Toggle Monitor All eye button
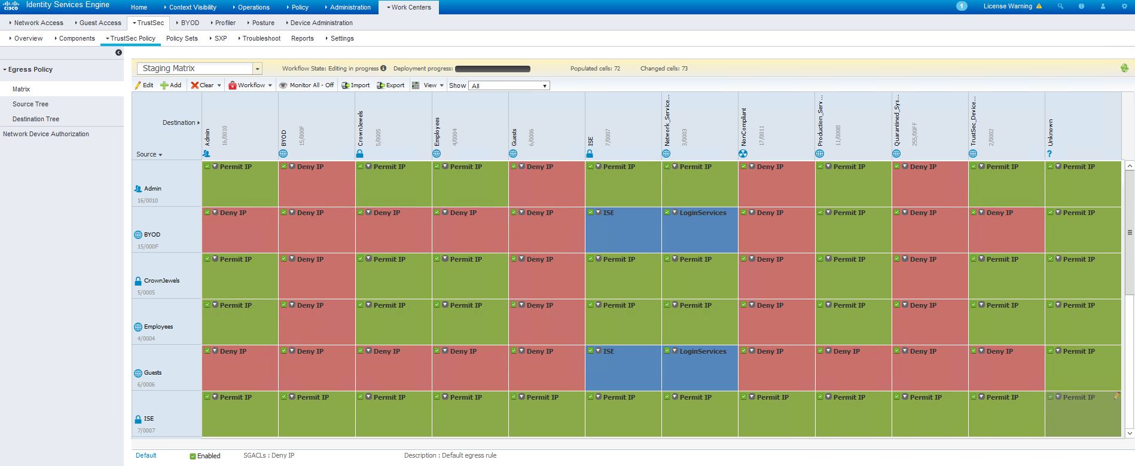The height and width of the screenshot is (466, 1135). click(306, 85)
